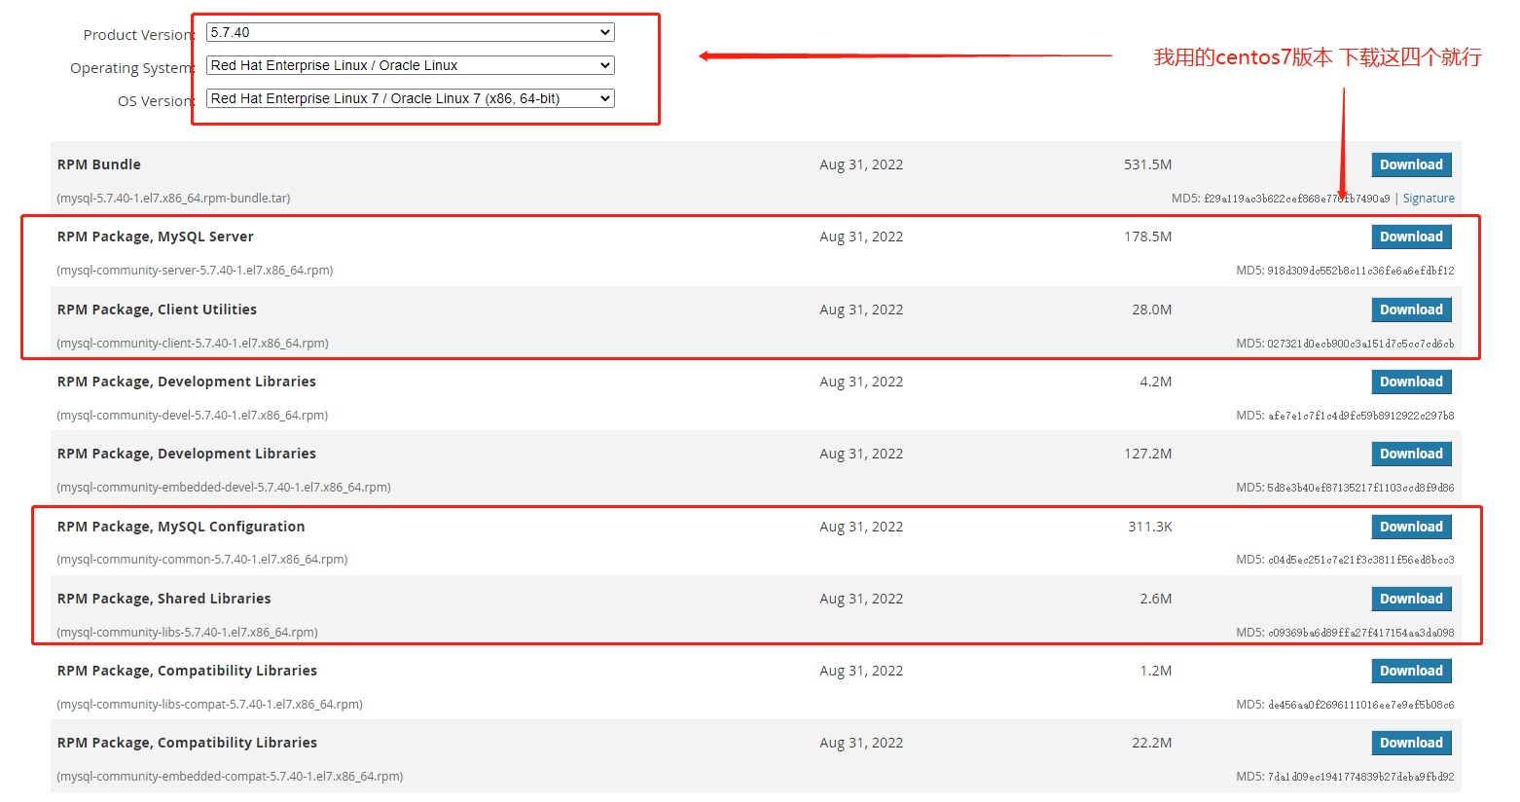Click the 22.2M size value
This screenshot has height=802, width=1520.
coord(1151,743)
